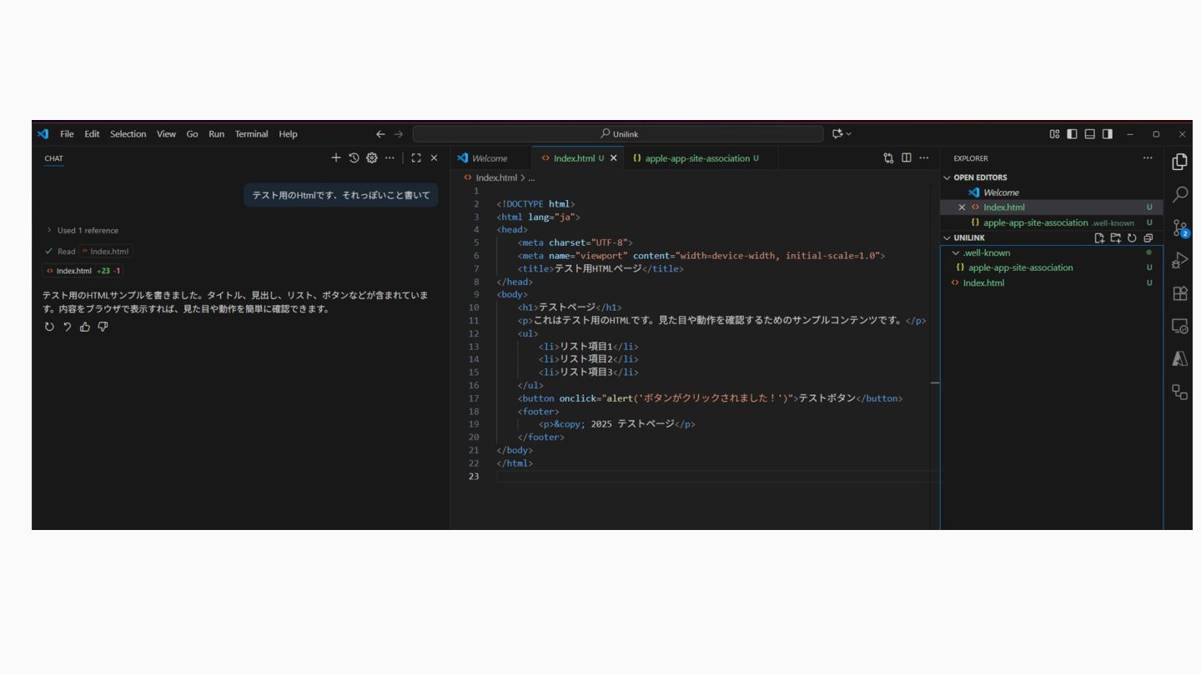Close the chat panel
The width and height of the screenshot is (1201, 675).
(x=434, y=157)
